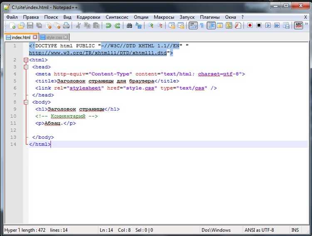The image size is (312, 236).
Task: Open Find with the binoculars icon
Action: click(x=129, y=26)
